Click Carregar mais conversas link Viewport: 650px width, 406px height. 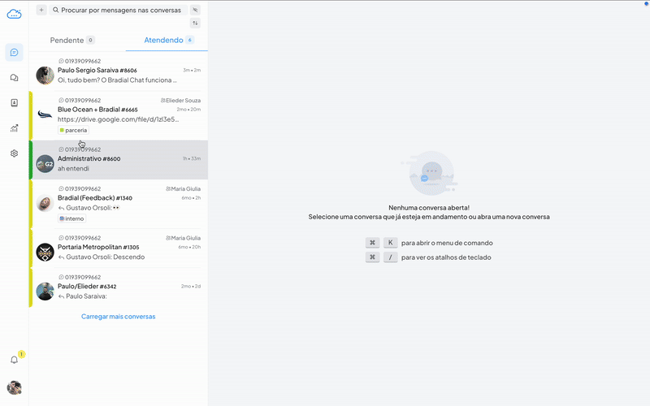(118, 317)
